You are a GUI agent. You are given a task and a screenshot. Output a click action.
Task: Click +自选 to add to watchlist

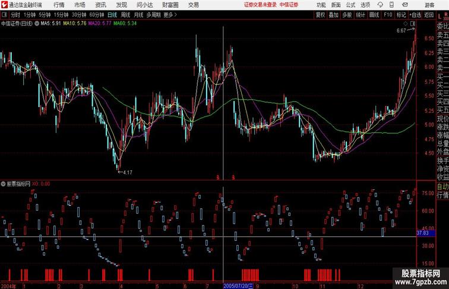tap(415, 15)
